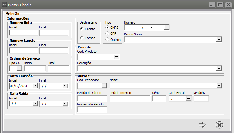Open calendar for Data Emissão Inicial
This screenshot has width=234, height=133.
coord(35,86)
